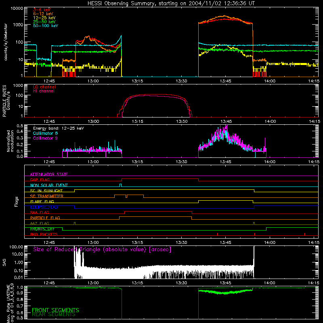Select the orange 6-12 keV legend label

(43, 14)
